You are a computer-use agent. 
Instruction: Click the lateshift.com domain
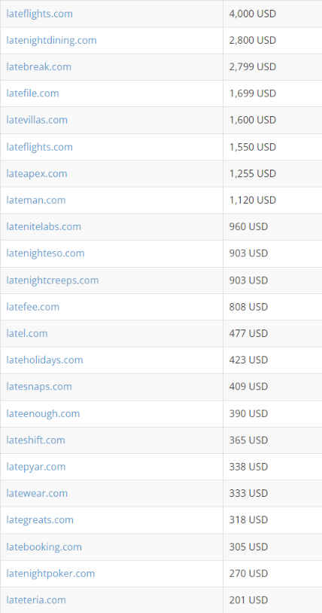35,440
